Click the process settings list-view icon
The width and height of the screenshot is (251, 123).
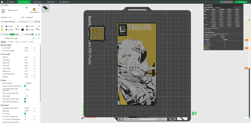tap(36, 34)
